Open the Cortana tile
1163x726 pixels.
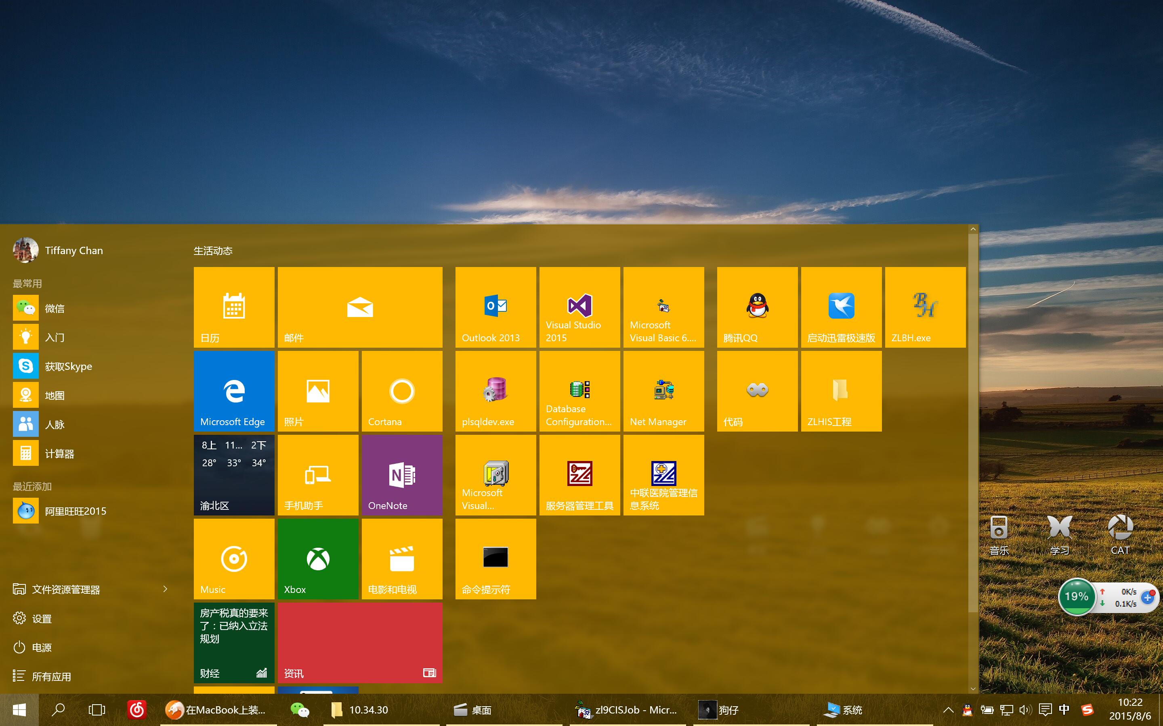coord(402,391)
